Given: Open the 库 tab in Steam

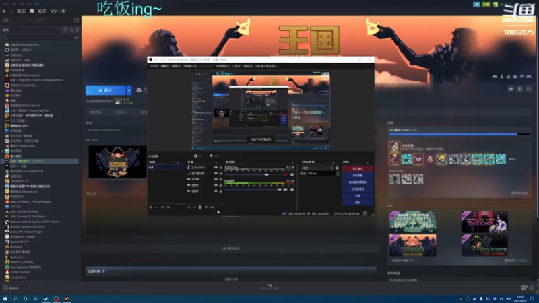Looking at the screenshot, I should tap(32, 11).
